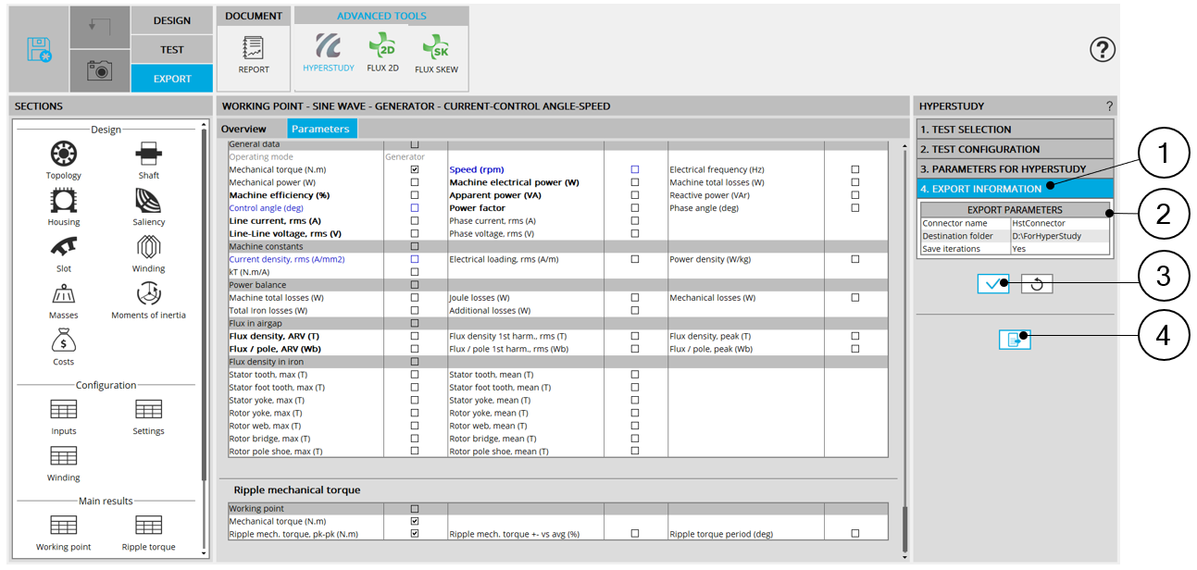Tick the Speed (rpm) checkbox
Screen dimensions: 1197x570
click(x=635, y=170)
